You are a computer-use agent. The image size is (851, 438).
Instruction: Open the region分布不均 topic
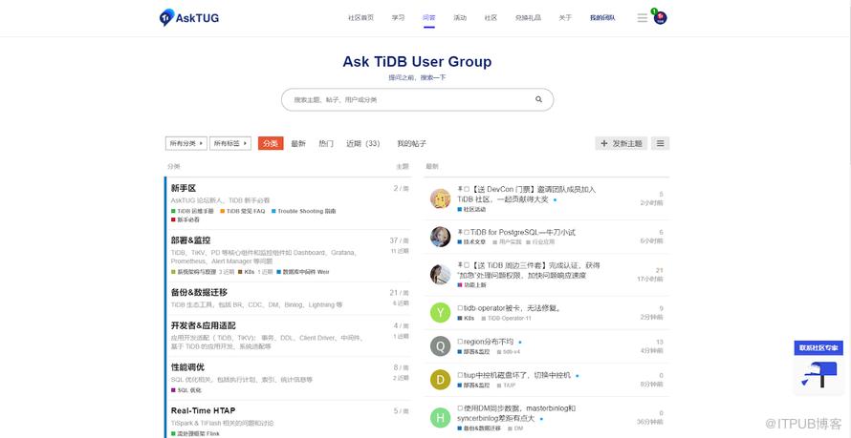coord(488,342)
